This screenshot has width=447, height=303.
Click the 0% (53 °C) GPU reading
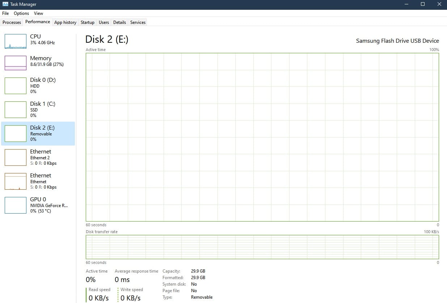click(41, 211)
